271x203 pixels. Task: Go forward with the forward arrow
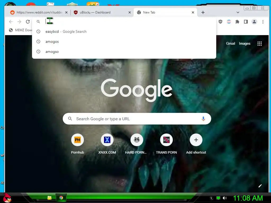pos(19,22)
